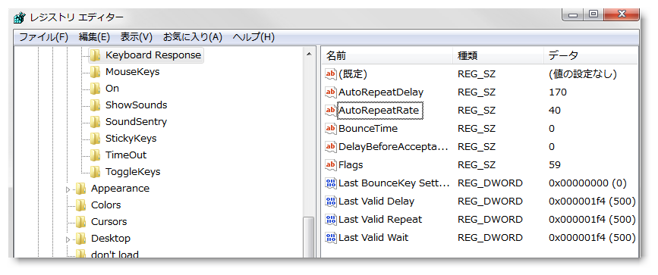The height and width of the screenshot is (275, 658).
Task: Select the ShowSounds key
Action: click(x=137, y=105)
